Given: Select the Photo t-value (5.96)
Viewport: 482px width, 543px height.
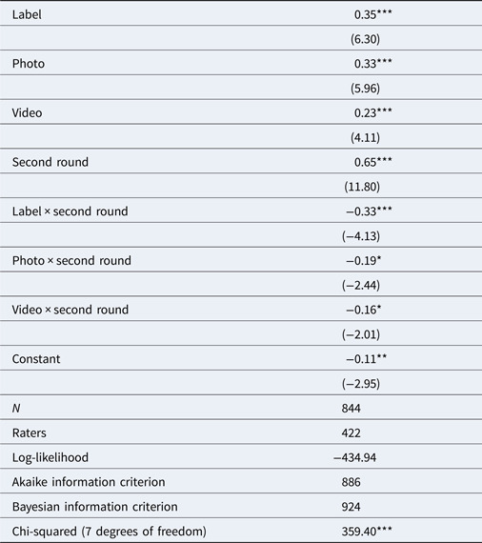Looking at the screenshot, I should [365, 89].
